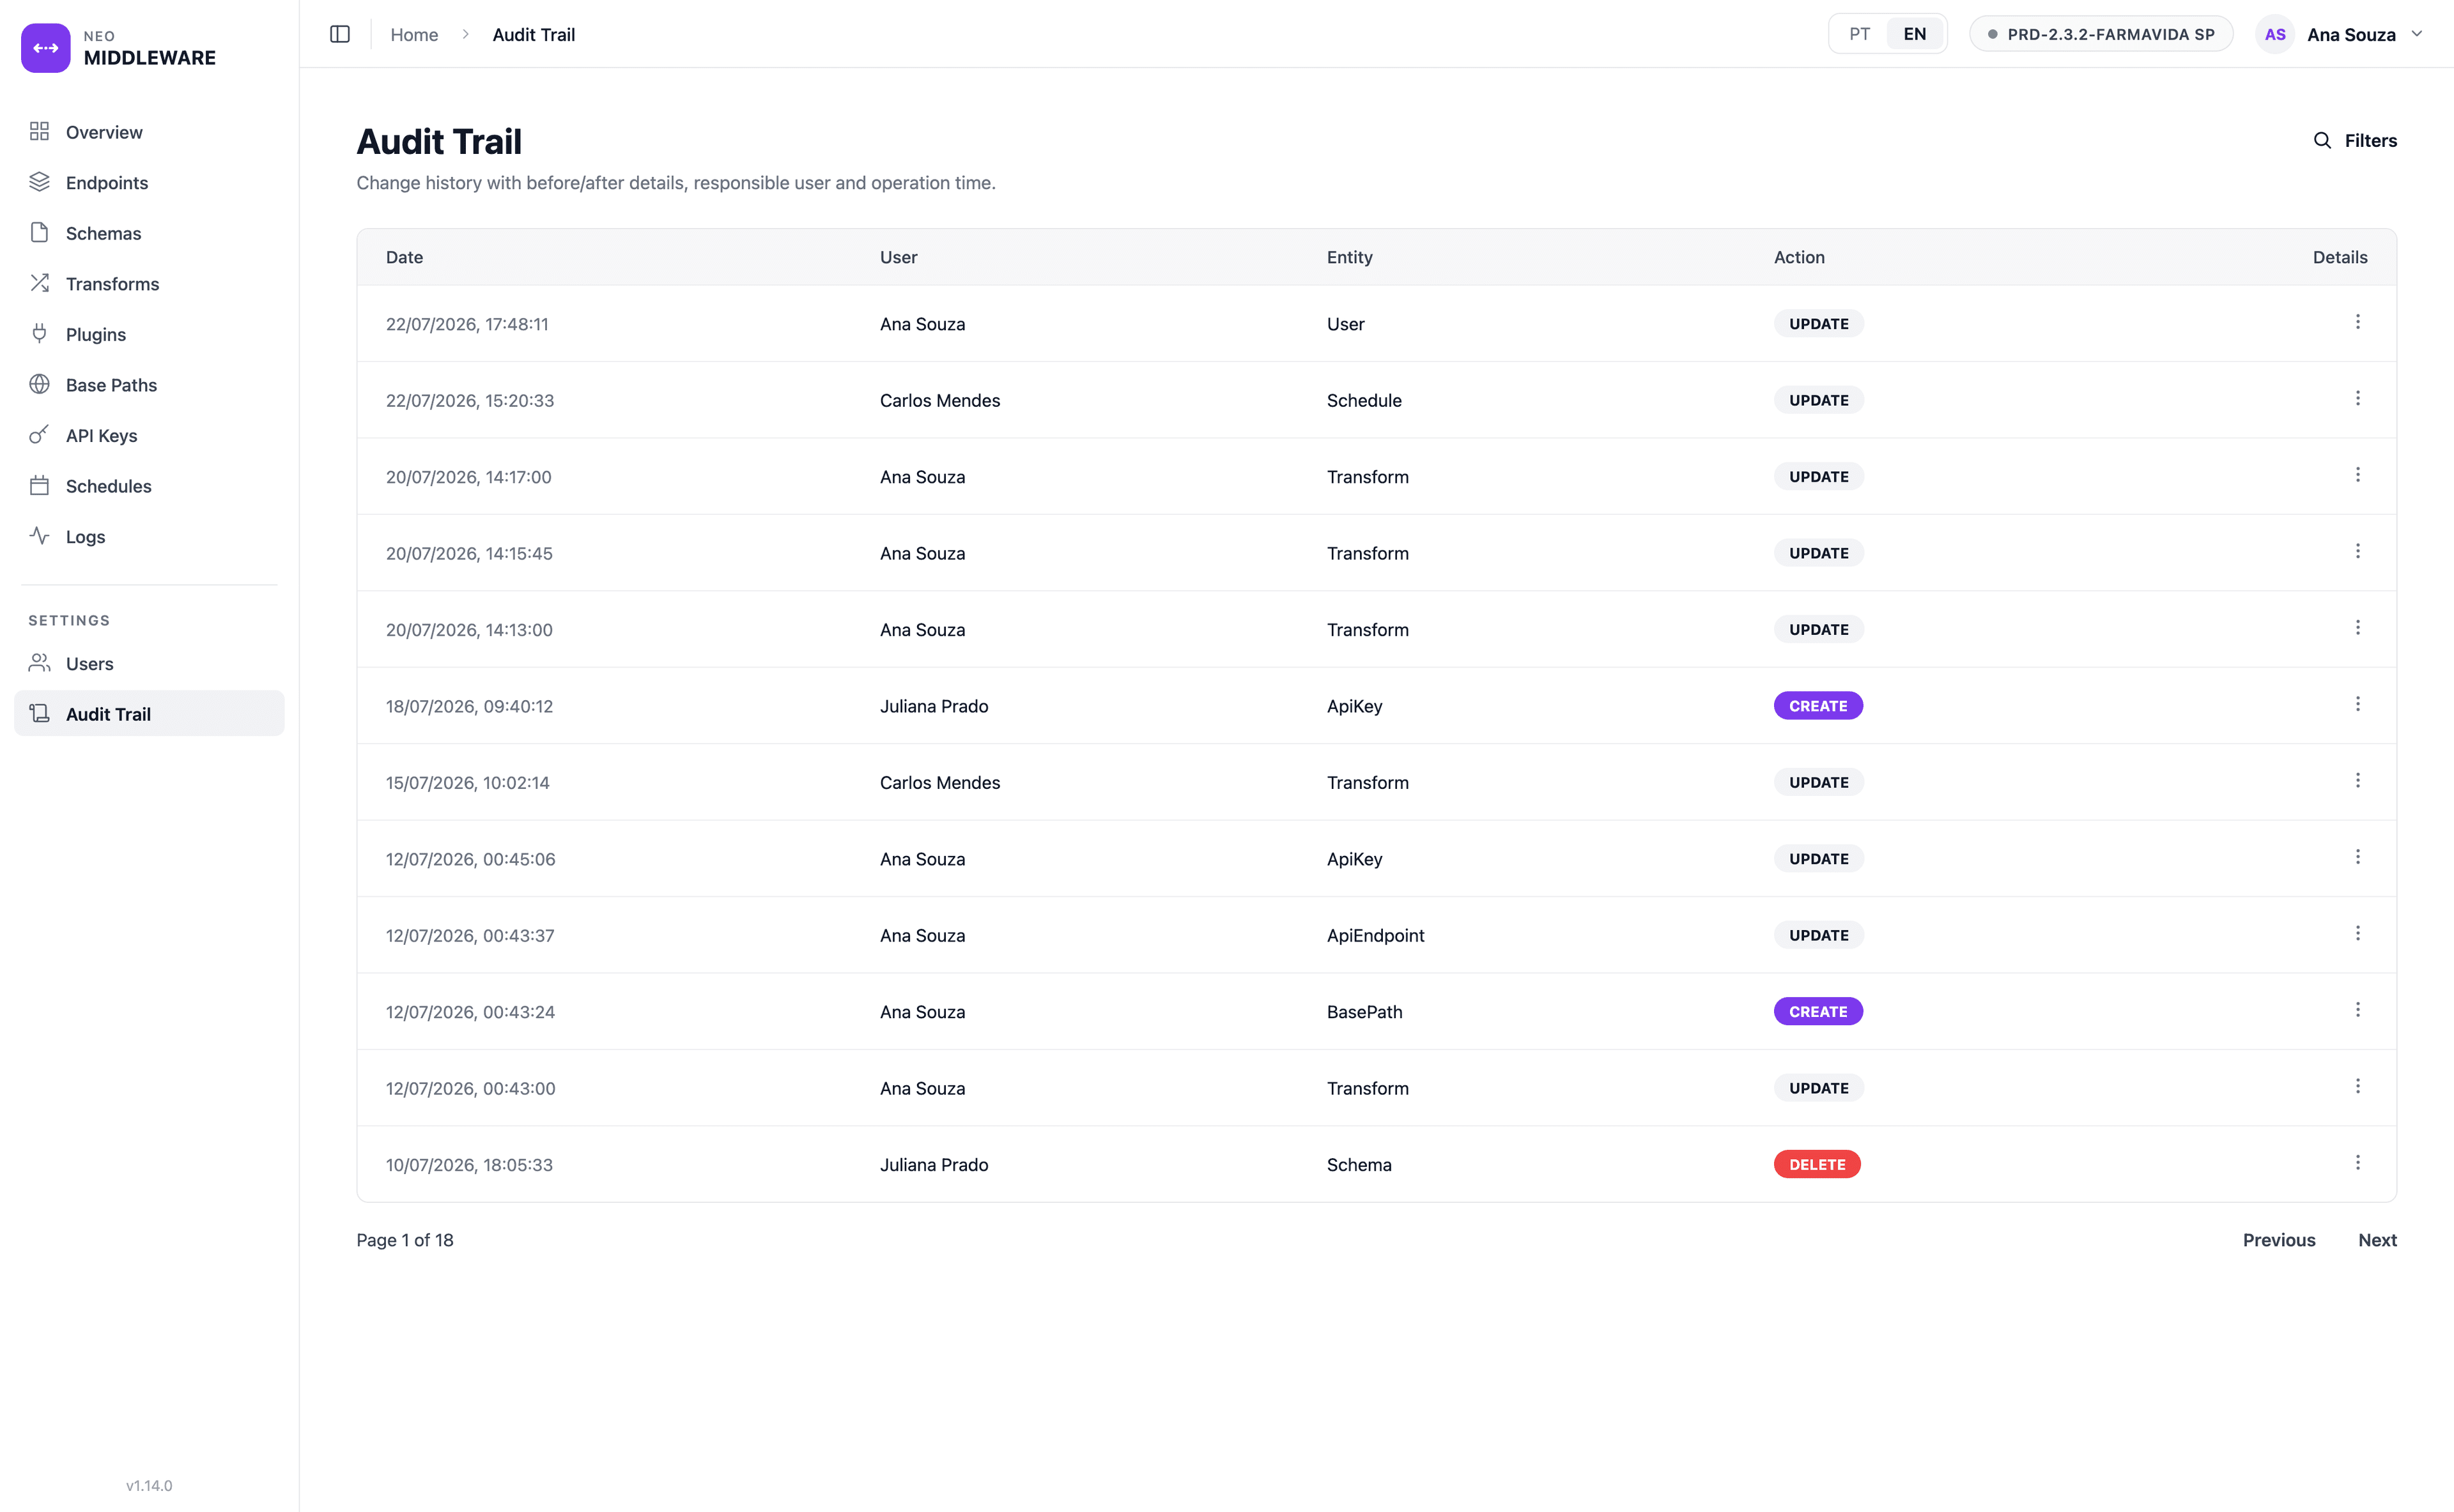Click the Filters magnifier icon

point(2322,141)
